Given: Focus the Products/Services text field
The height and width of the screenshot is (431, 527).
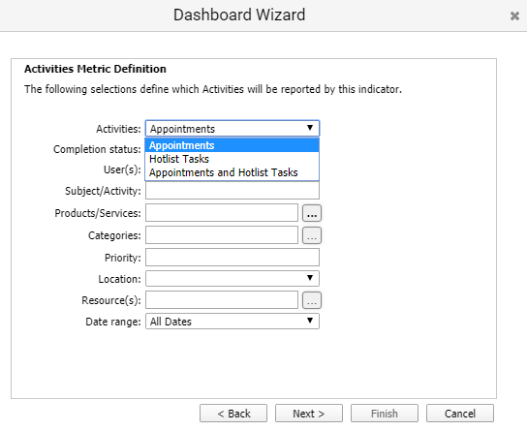Looking at the screenshot, I should coord(222,213).
